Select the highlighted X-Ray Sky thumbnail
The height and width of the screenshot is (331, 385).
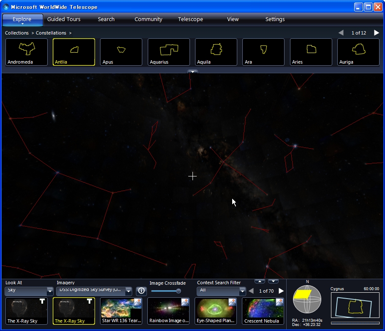point(74,311)
